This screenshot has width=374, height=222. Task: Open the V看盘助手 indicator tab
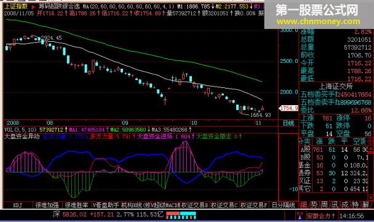point(106,205)
